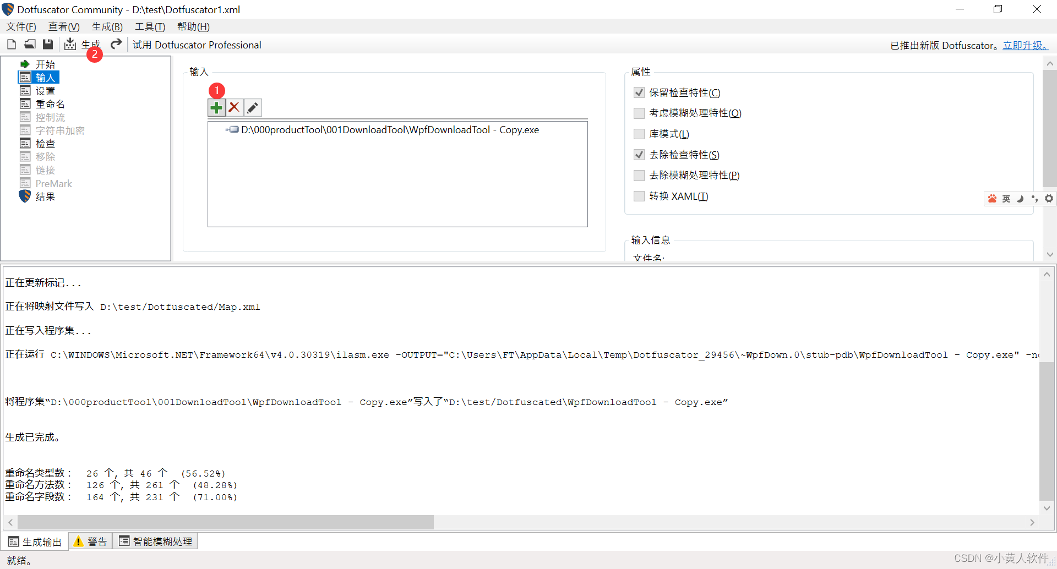Viewport: 1057px width, 569px height.
Task: Switch to 警告 tab
Action: click(90, 541)
